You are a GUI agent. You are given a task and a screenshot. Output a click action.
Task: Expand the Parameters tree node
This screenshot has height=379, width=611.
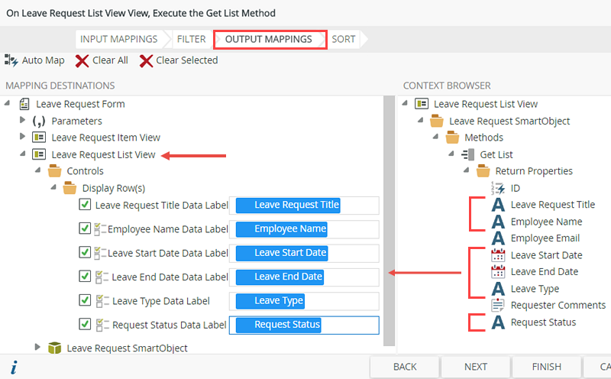point(23,121)
